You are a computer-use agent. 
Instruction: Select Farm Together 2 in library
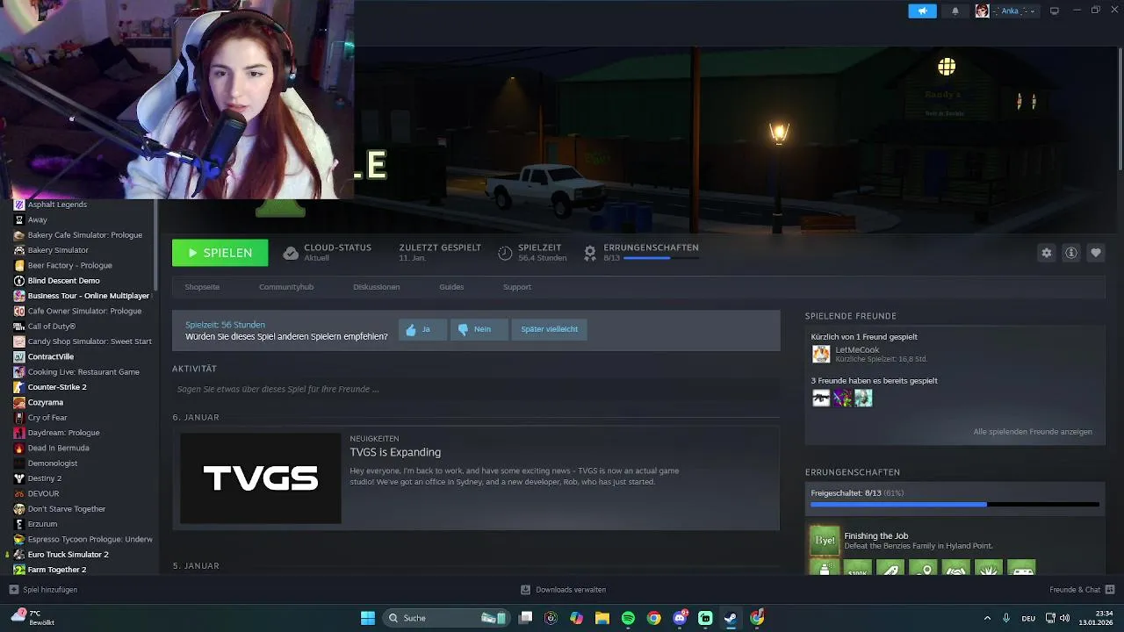pos(57,570)
